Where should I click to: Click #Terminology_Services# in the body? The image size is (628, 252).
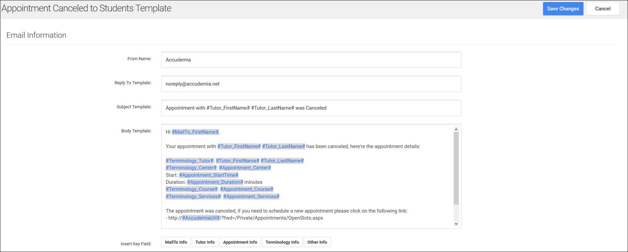pyautogui.click(x=193, y=197)
